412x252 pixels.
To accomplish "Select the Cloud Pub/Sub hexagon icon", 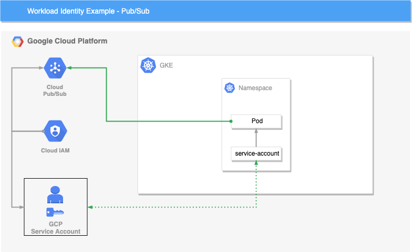I will [55, 68].
